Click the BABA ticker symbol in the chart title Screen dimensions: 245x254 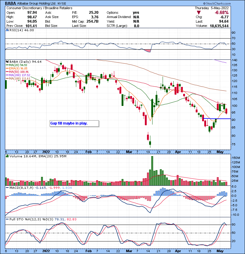pos(10,3)
